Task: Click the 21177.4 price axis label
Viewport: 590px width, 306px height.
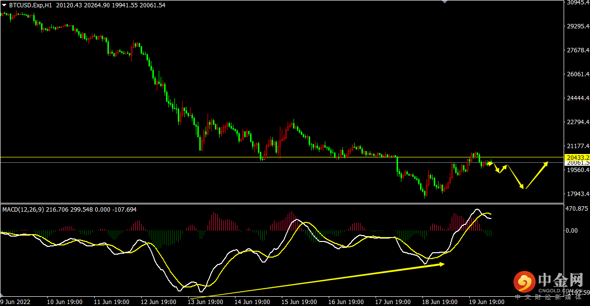Action: click(x=578, y=146)
